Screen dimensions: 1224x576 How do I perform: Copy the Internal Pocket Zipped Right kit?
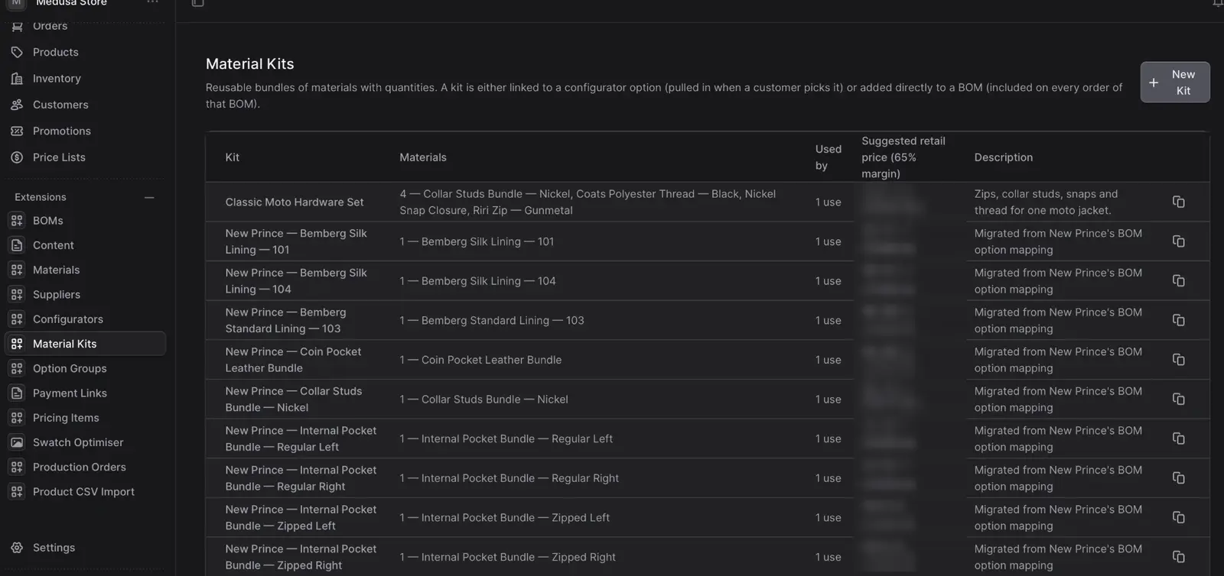(x=1179, y=557)
